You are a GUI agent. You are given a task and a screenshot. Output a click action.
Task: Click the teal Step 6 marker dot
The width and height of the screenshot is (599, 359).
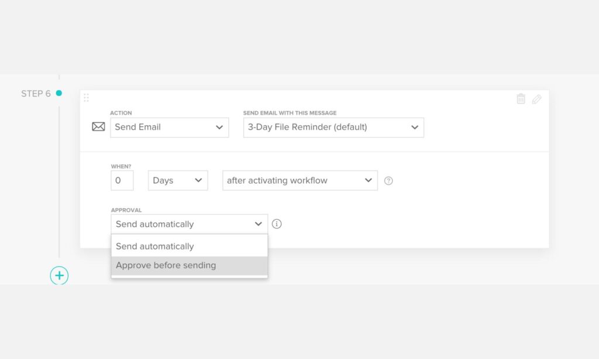click(x=59, y=93)
